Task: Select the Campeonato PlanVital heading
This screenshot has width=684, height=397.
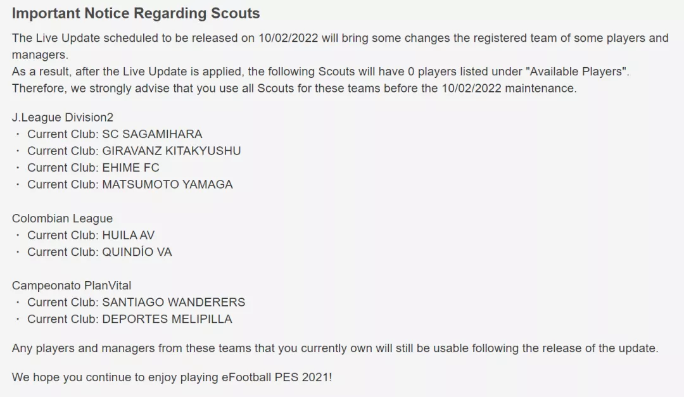Action: point(72,286)
